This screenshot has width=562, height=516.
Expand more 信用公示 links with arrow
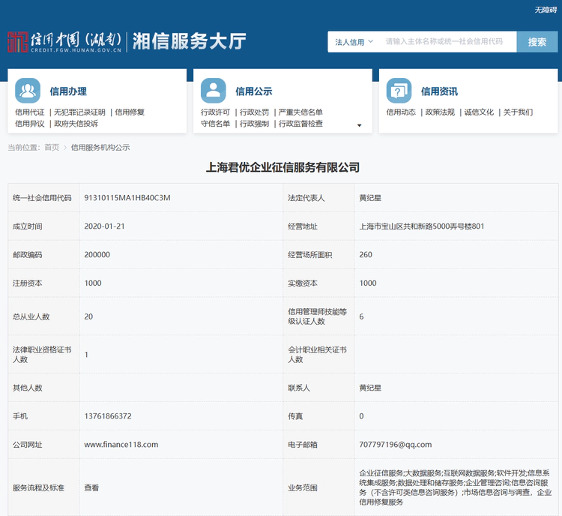tap(359, 125)
